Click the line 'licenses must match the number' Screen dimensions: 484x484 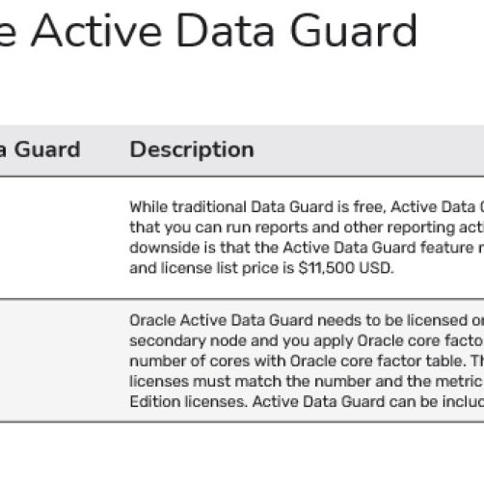307,382
